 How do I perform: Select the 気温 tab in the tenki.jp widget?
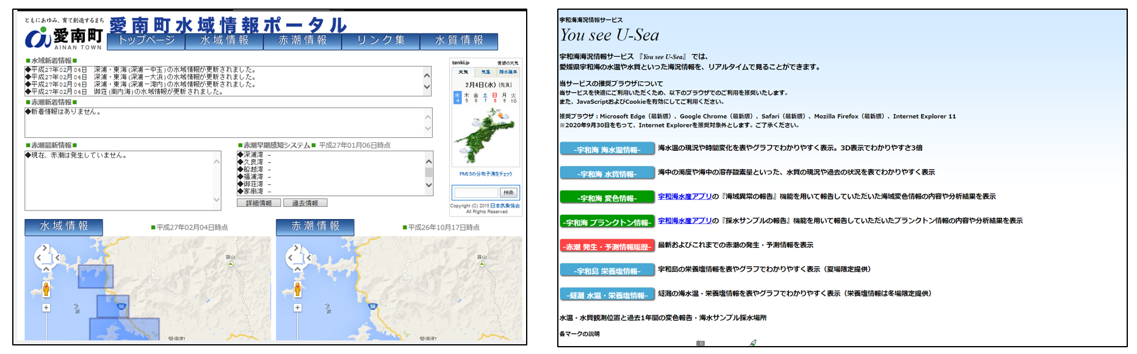pyautogui.click(x=486, y=72)
